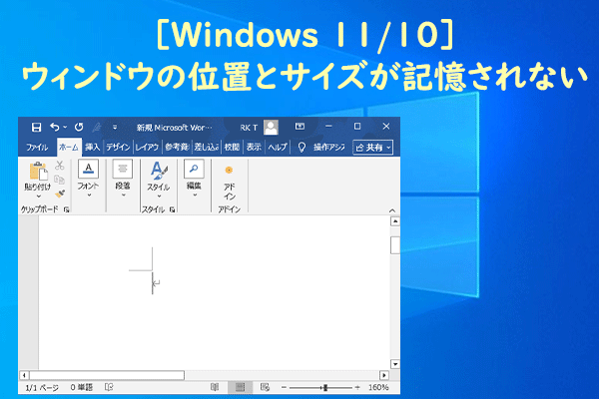
Task: Click the アドイン add-ins icon
Action: coord(230,181)
